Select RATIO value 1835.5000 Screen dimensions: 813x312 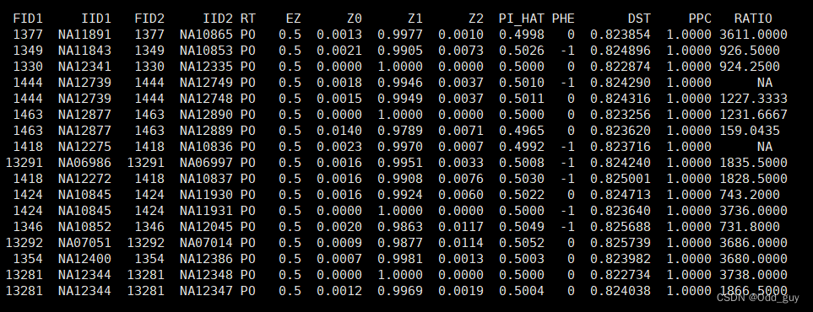(x=753, y=164)
